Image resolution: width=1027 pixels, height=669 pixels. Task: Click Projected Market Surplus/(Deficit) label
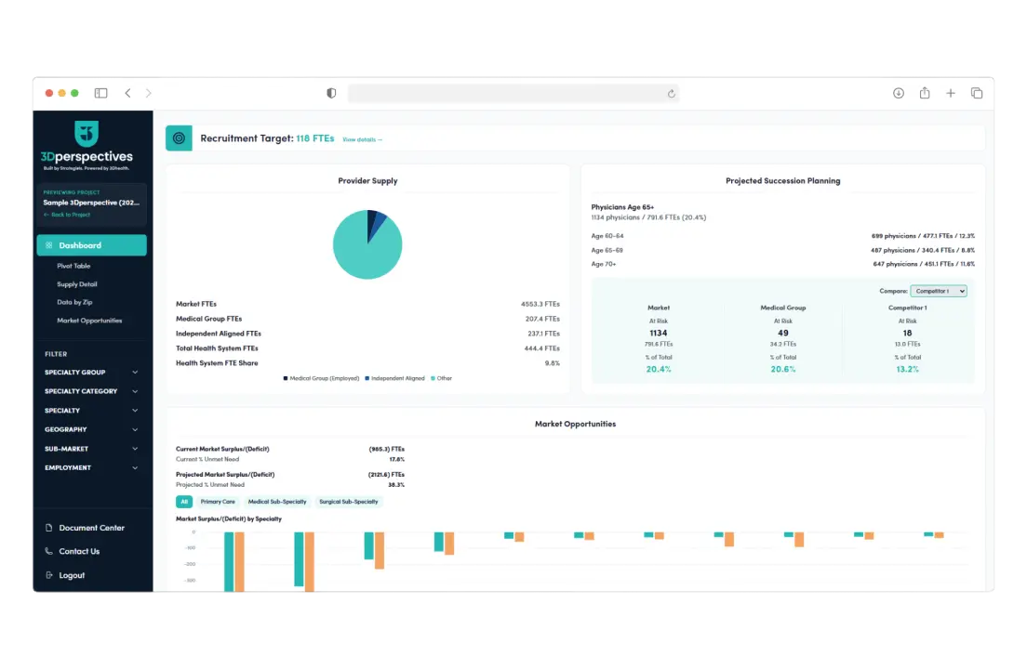(225, 475)
